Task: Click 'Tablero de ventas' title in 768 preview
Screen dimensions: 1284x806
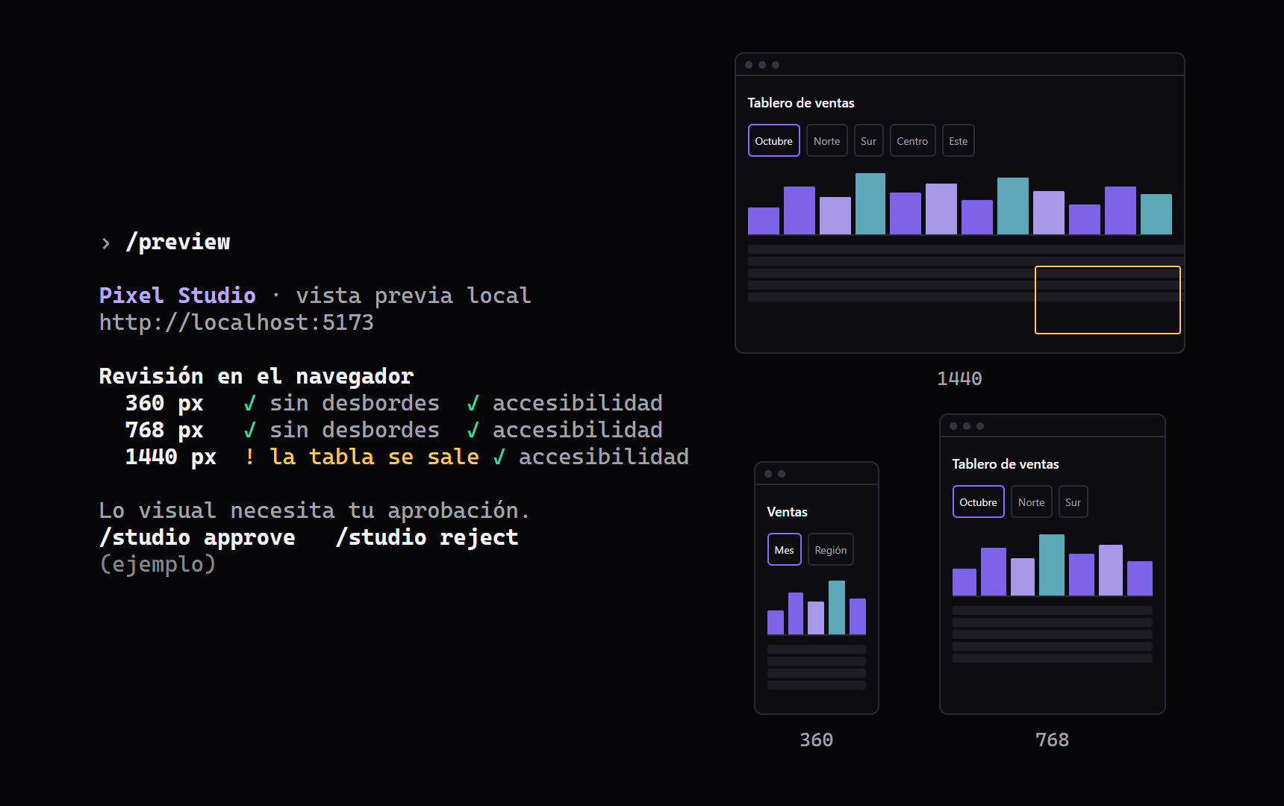Action: coord(1005,464)
